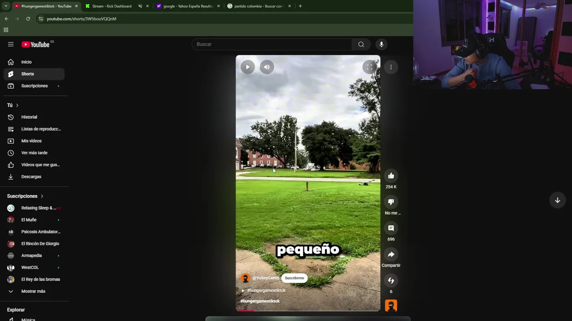572x321 pixels.
Task: Click the youtube.com address bar URL
Action: tap(81, 19)
